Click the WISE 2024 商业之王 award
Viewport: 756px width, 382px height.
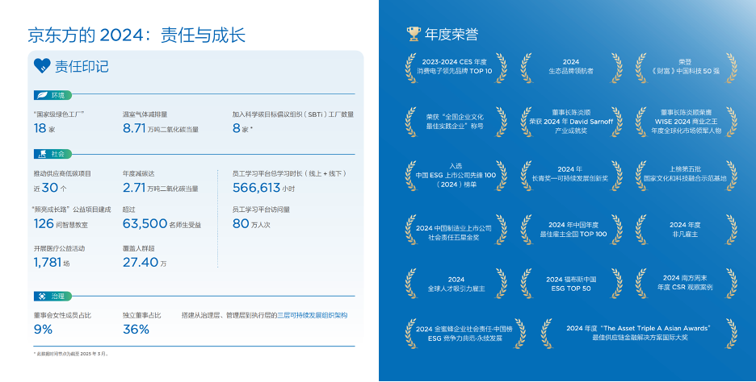(686, 121)
